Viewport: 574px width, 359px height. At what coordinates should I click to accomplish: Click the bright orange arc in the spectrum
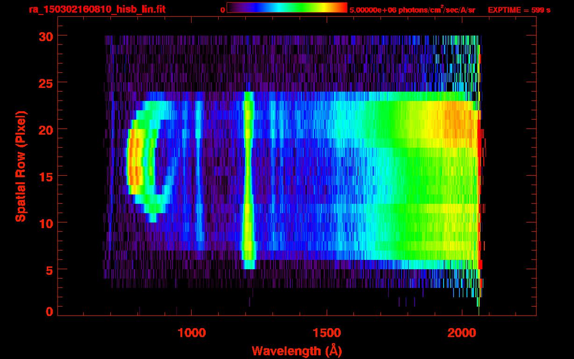point(135,161)
